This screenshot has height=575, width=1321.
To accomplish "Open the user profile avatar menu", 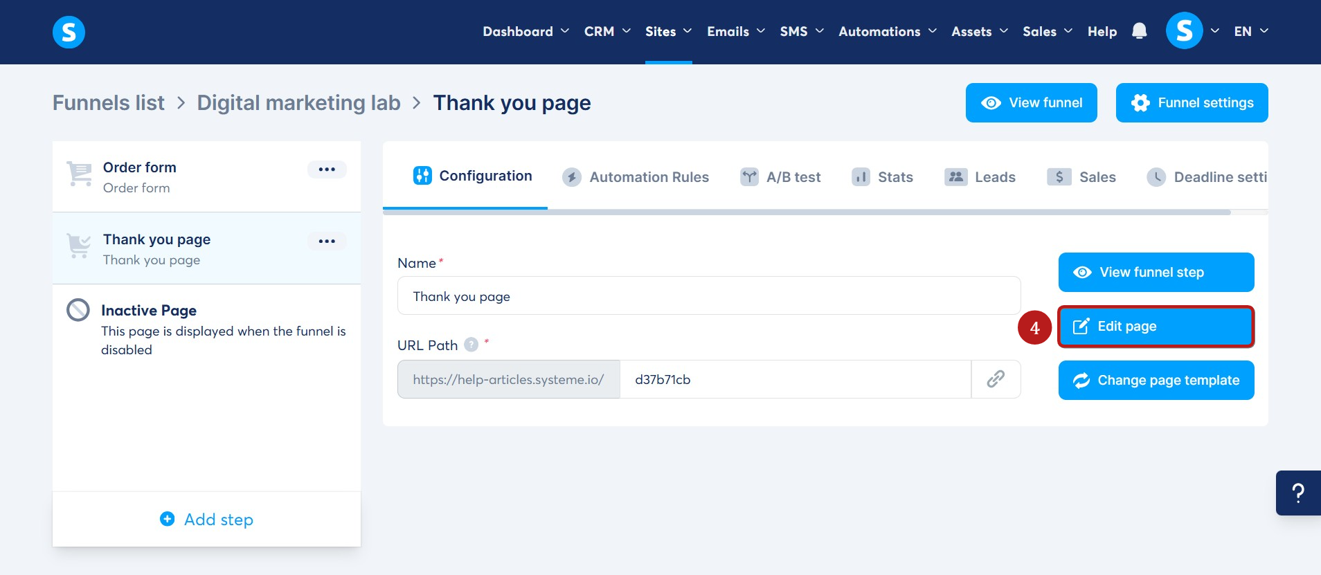I will coord(1184,31).
